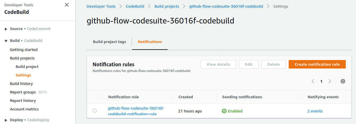Viewport: 356px width, 124px height.
Task: Open Build projects breadcrumb link
Action: click(167, 6)
